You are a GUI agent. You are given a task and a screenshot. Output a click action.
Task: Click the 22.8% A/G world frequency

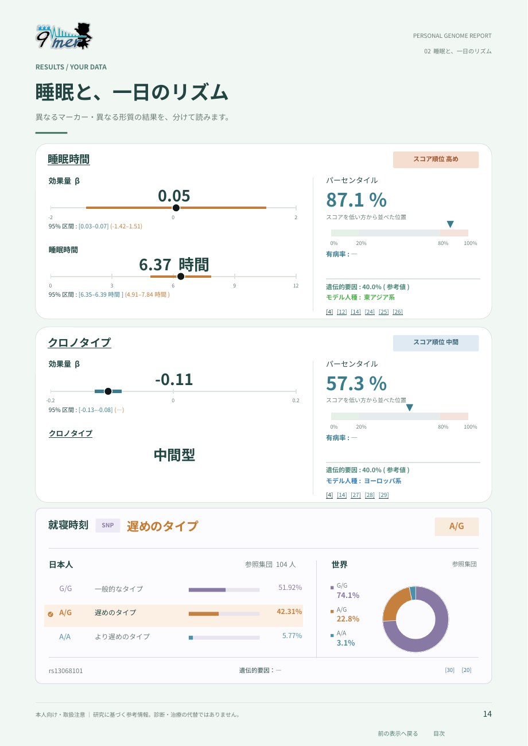348,619
